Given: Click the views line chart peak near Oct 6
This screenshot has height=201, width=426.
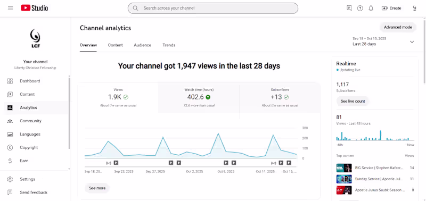Looking at the screenshot, I should pyautogui.click(x=218, y=133).
